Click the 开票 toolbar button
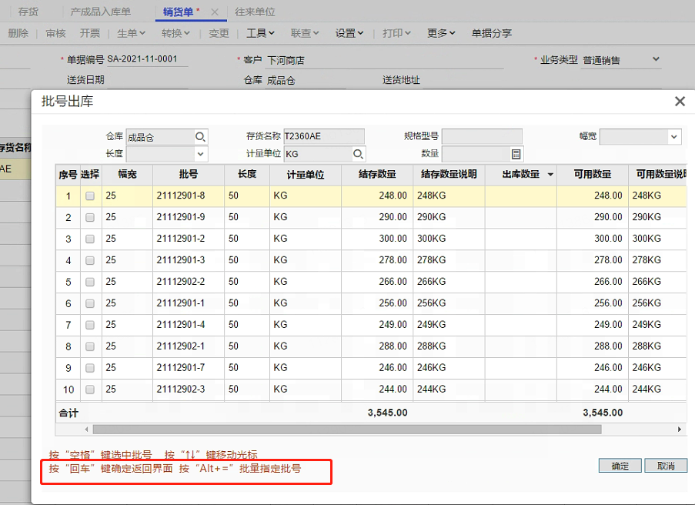Viewport: 695px width, 505px height. 90,33
